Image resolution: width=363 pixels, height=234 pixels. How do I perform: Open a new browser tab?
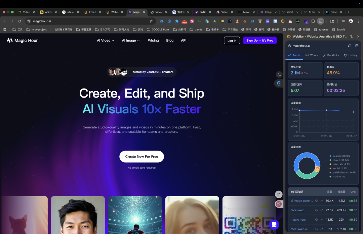tap(349, 12)
